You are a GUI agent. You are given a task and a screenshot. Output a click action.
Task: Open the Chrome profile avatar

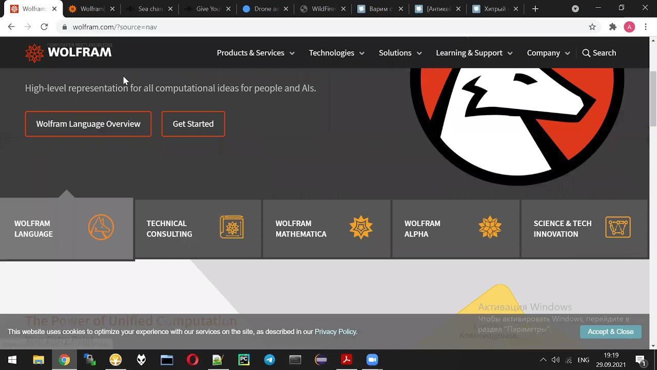629,27
